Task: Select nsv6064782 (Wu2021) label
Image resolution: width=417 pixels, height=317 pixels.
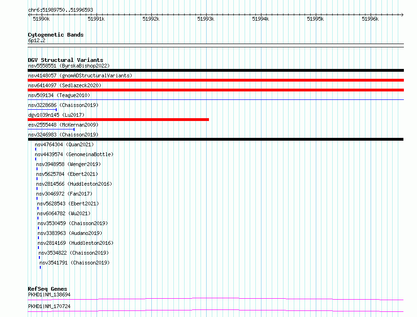Action: click(x=64, y=213)
